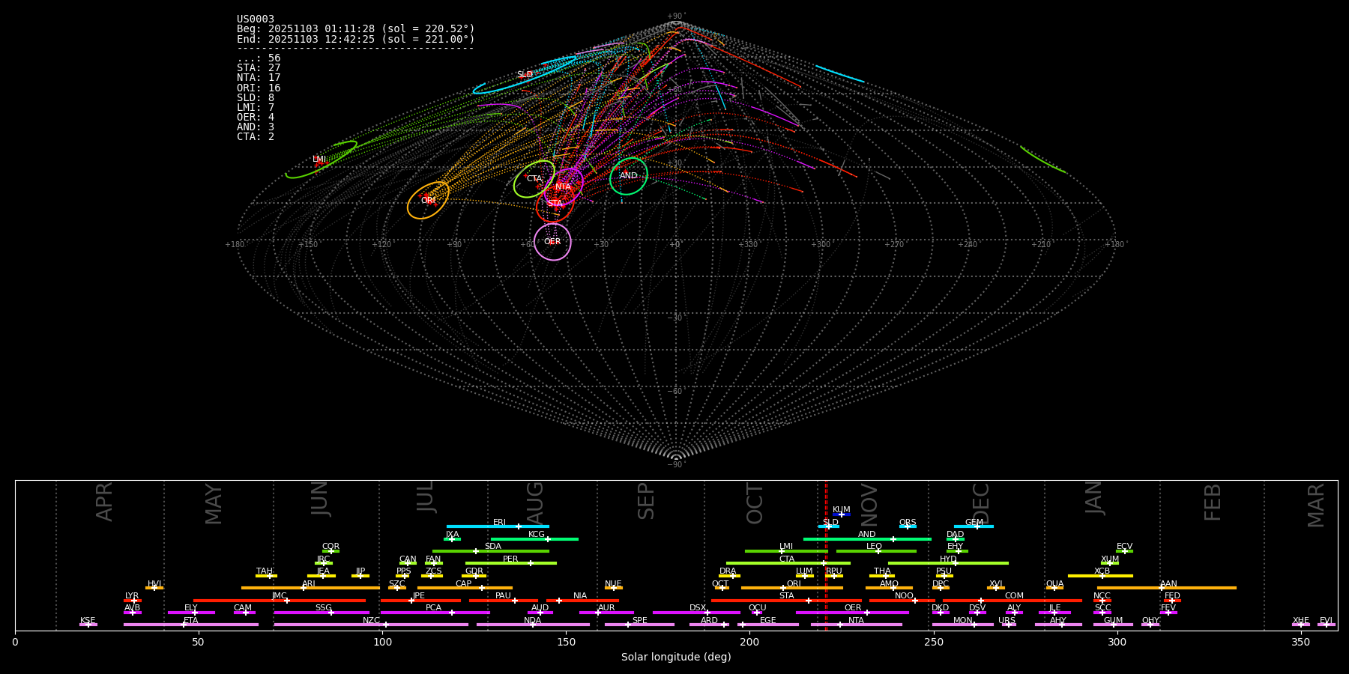The height and width of the screenshot is (674, 1349).
Task: Select the green AND radiant circle
Action: pyautogui.click(x=628, y=176)
